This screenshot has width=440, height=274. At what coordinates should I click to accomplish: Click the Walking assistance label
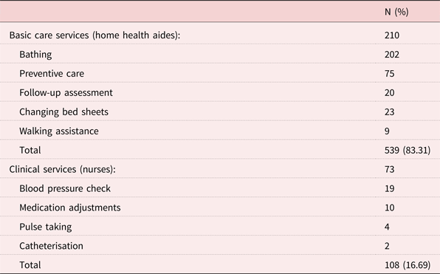(x=59, y=131)
